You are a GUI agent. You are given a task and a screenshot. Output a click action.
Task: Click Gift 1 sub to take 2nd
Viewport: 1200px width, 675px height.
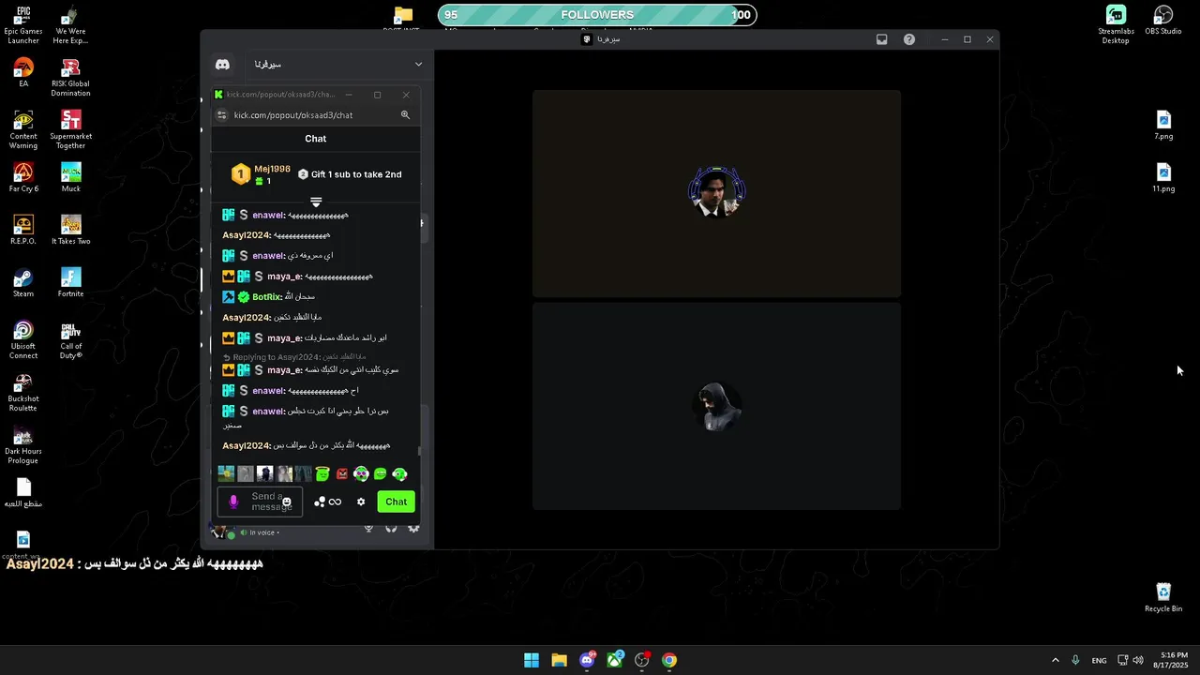click(x=350, y=174)
